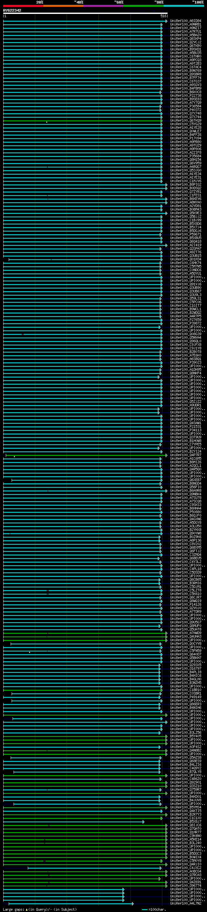Select hit label UniRef100_P14126
The image size is (207, 912).
tap(186, 604)
